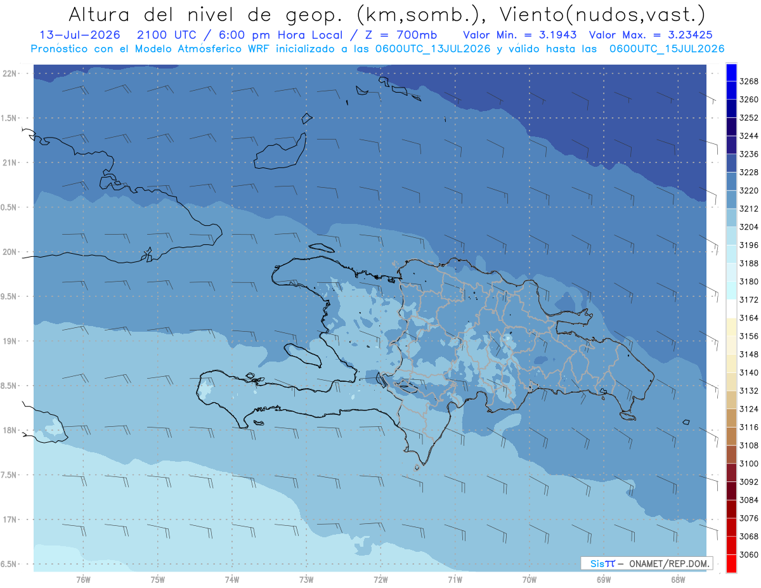This screenshot has height=588, width=761.
Task: Click the "1.5N" latitude tick label
Action: click(x=10, y=118)
